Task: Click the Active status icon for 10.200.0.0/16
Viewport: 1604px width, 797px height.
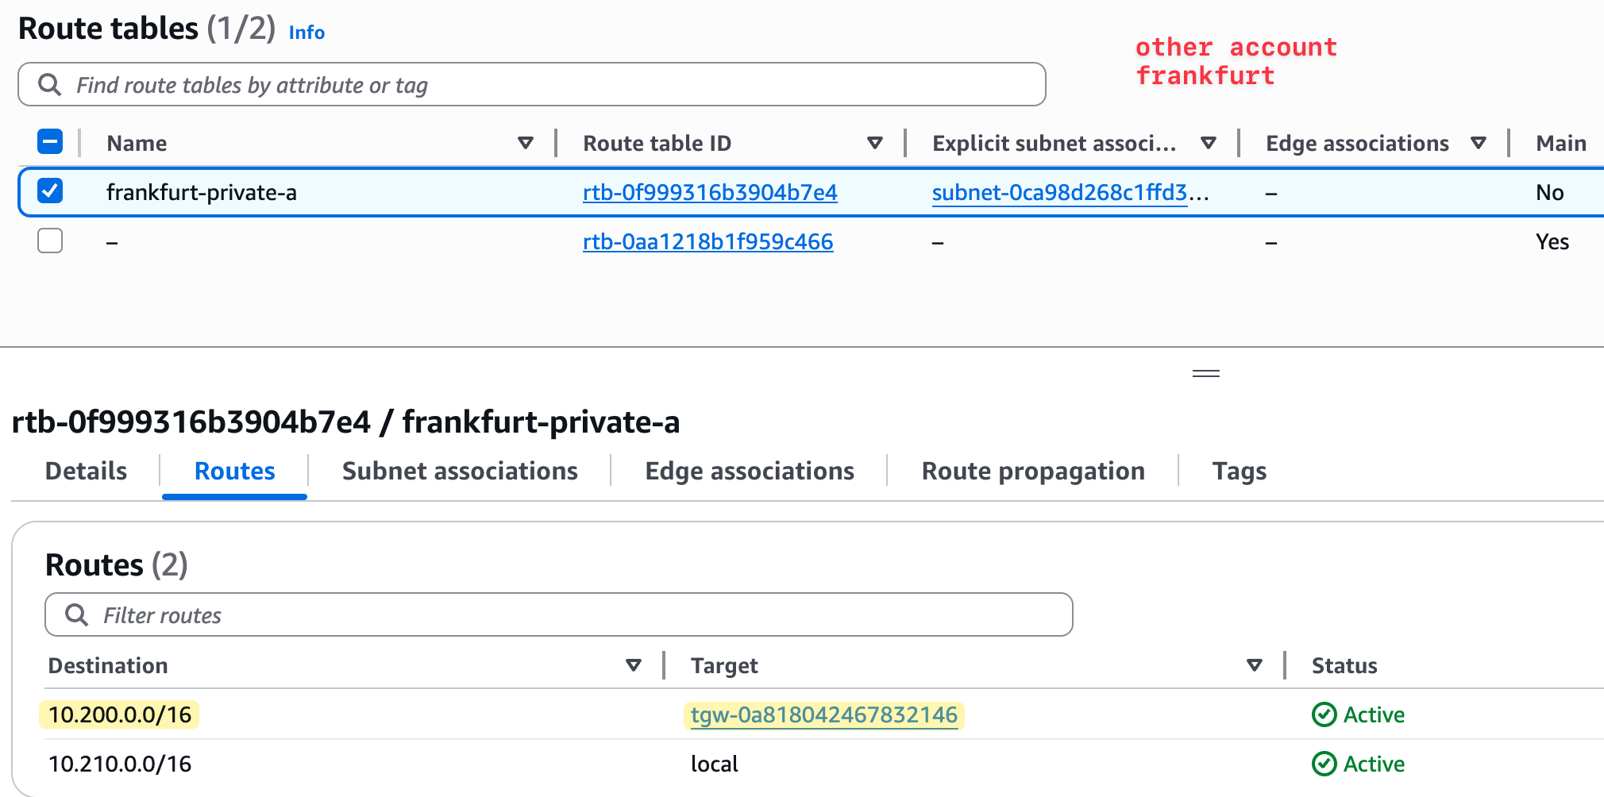Action: point(1324,714)
